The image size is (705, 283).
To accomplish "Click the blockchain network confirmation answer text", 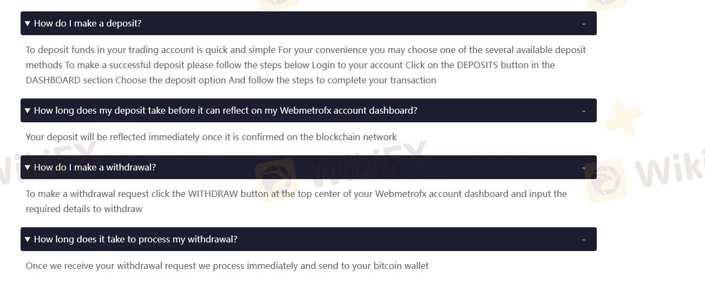I will tap(211, 137).
